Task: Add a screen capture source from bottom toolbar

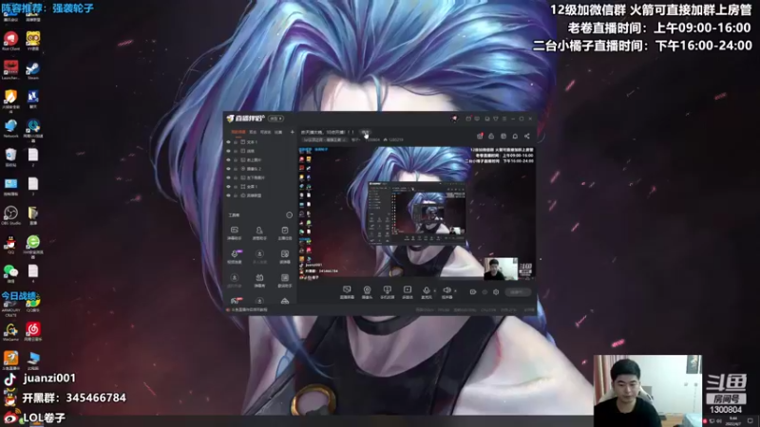Action: pos(347,292)
